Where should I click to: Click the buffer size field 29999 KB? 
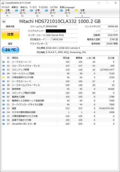[x=109, y=27]
